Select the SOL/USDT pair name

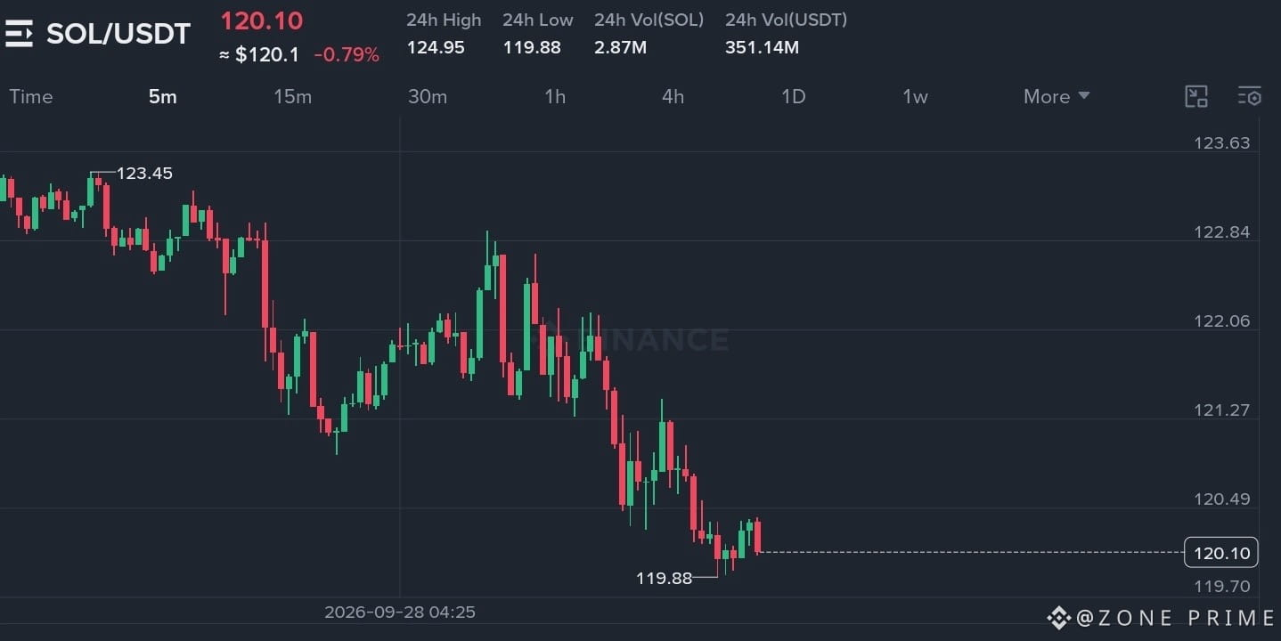coord(118,34)
